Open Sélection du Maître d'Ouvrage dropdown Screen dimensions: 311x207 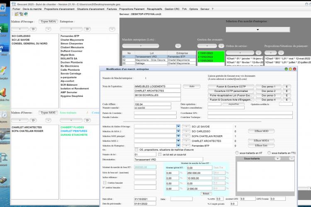[x=178, y=126]
